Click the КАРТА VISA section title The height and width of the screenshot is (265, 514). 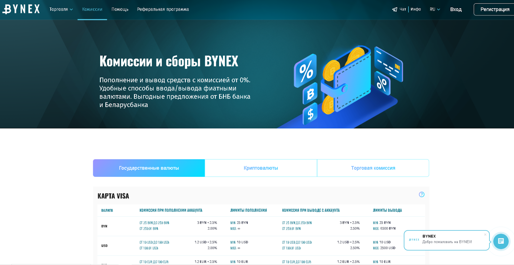[x=113, y=196]
